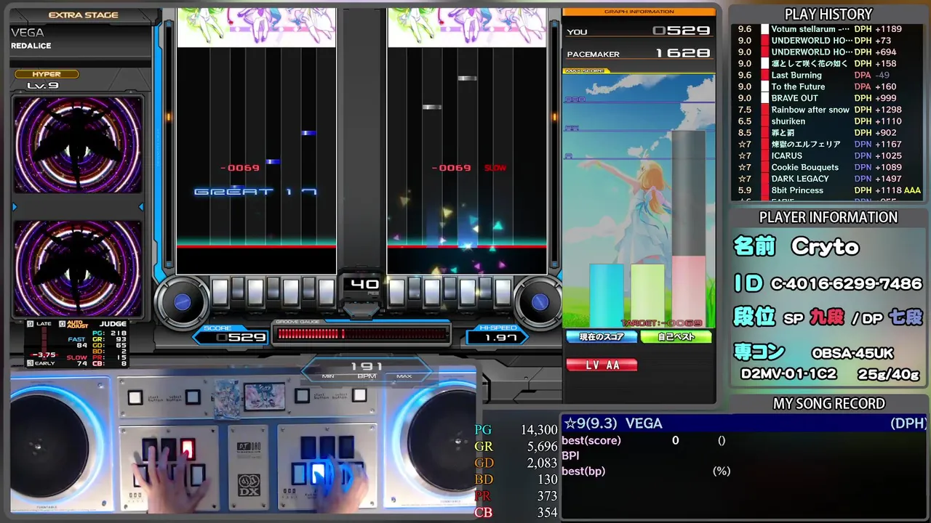Click the VEGA song title at top left

[x=28, y=33]
